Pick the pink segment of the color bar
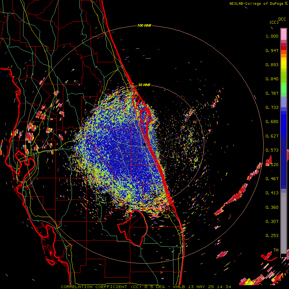Viewport: 289px width, 289px height. click(x=284, y=34)
